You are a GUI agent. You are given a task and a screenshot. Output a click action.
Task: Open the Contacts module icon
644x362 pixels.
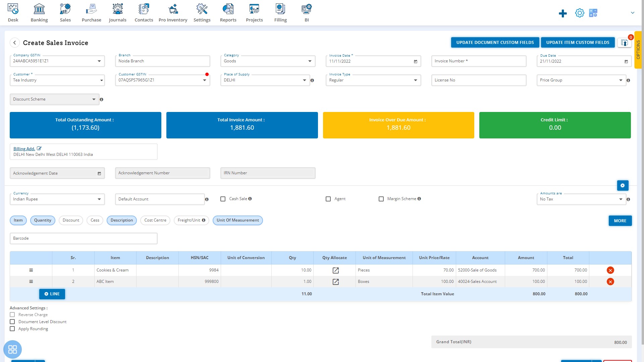point(144,9)
